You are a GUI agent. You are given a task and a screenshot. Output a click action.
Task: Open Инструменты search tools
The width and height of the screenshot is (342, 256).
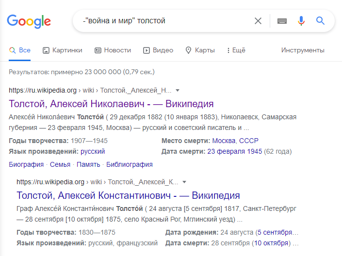pyautogui.click(x=303, y=50)
